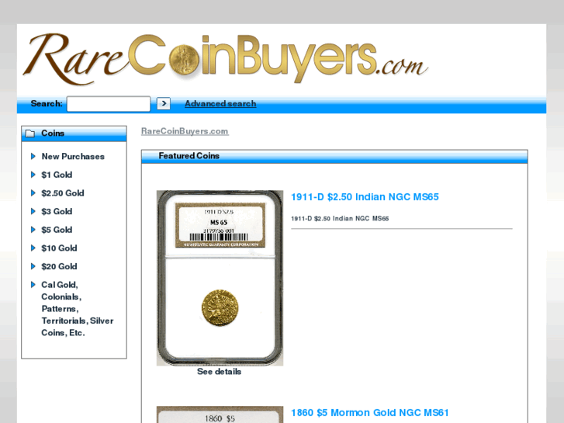Open the $3 Gold category
Viewport: 564px width, 423px height.
(57, 212)
